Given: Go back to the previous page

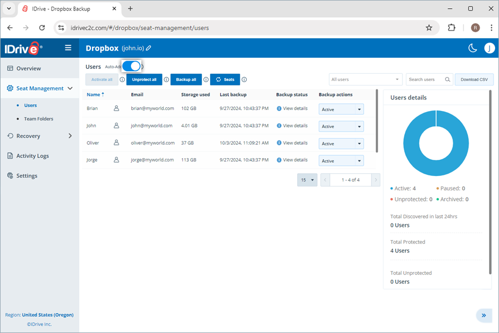Looking at the screenshot, I should pyautogui.click(x=10, y=28).
